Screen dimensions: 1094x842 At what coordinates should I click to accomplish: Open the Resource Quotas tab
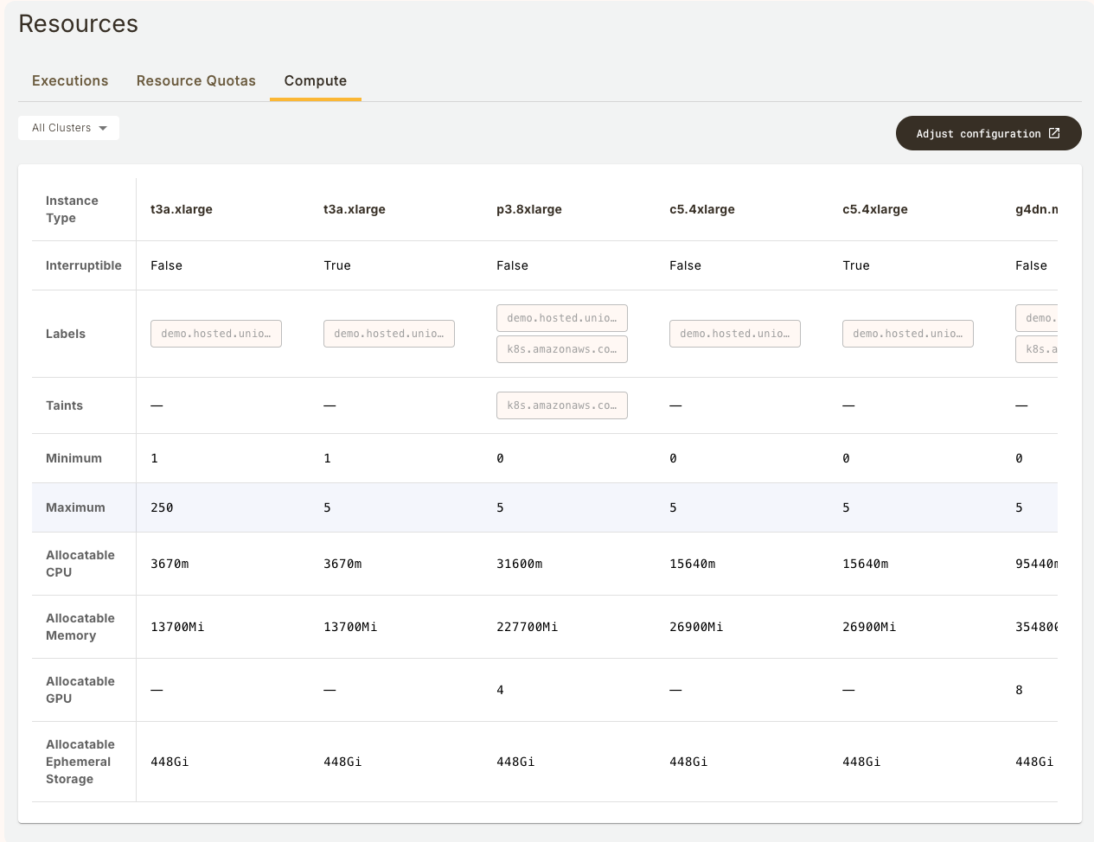pyautogui.click(x=195, y=80)
